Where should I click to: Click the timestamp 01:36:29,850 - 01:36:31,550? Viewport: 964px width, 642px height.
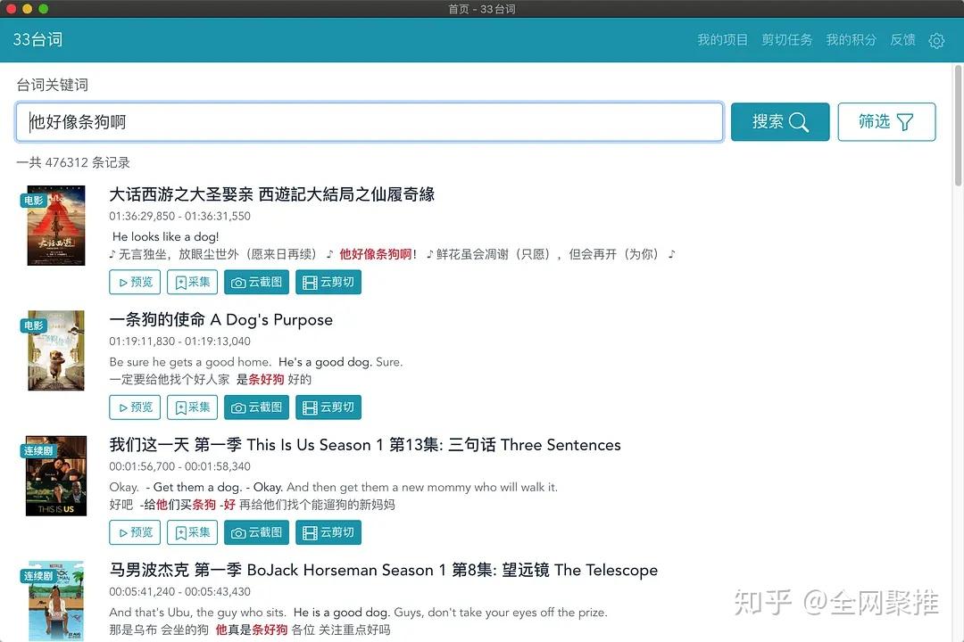pyautogui.click(x=180, y=217)
